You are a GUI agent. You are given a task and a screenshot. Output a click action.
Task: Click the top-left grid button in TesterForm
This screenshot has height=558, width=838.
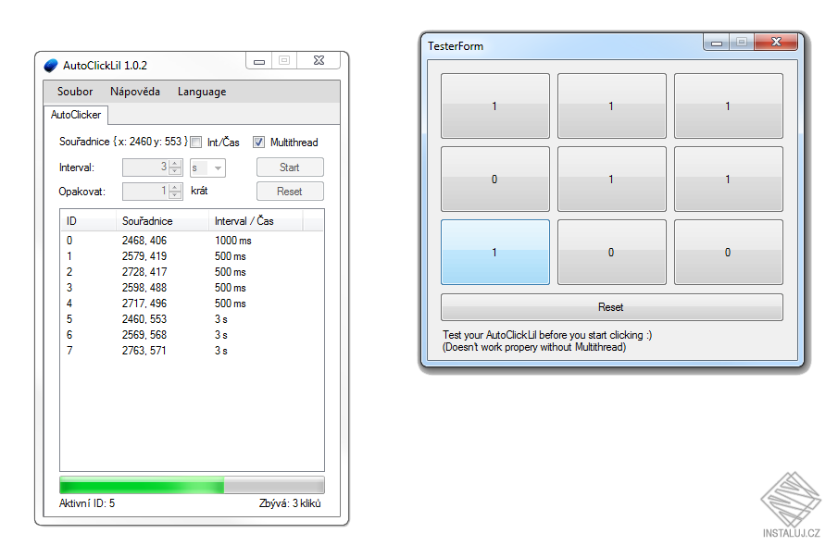[x=494, y=105]
